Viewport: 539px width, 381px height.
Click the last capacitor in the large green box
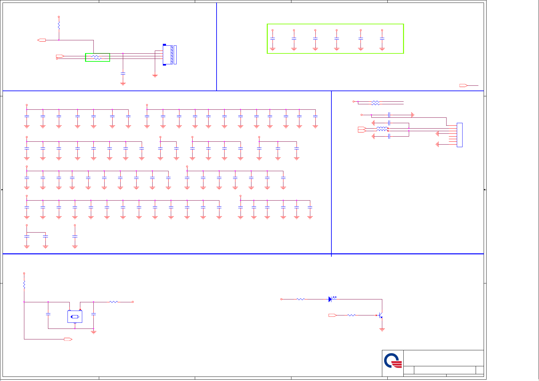(x=382, y=38)
